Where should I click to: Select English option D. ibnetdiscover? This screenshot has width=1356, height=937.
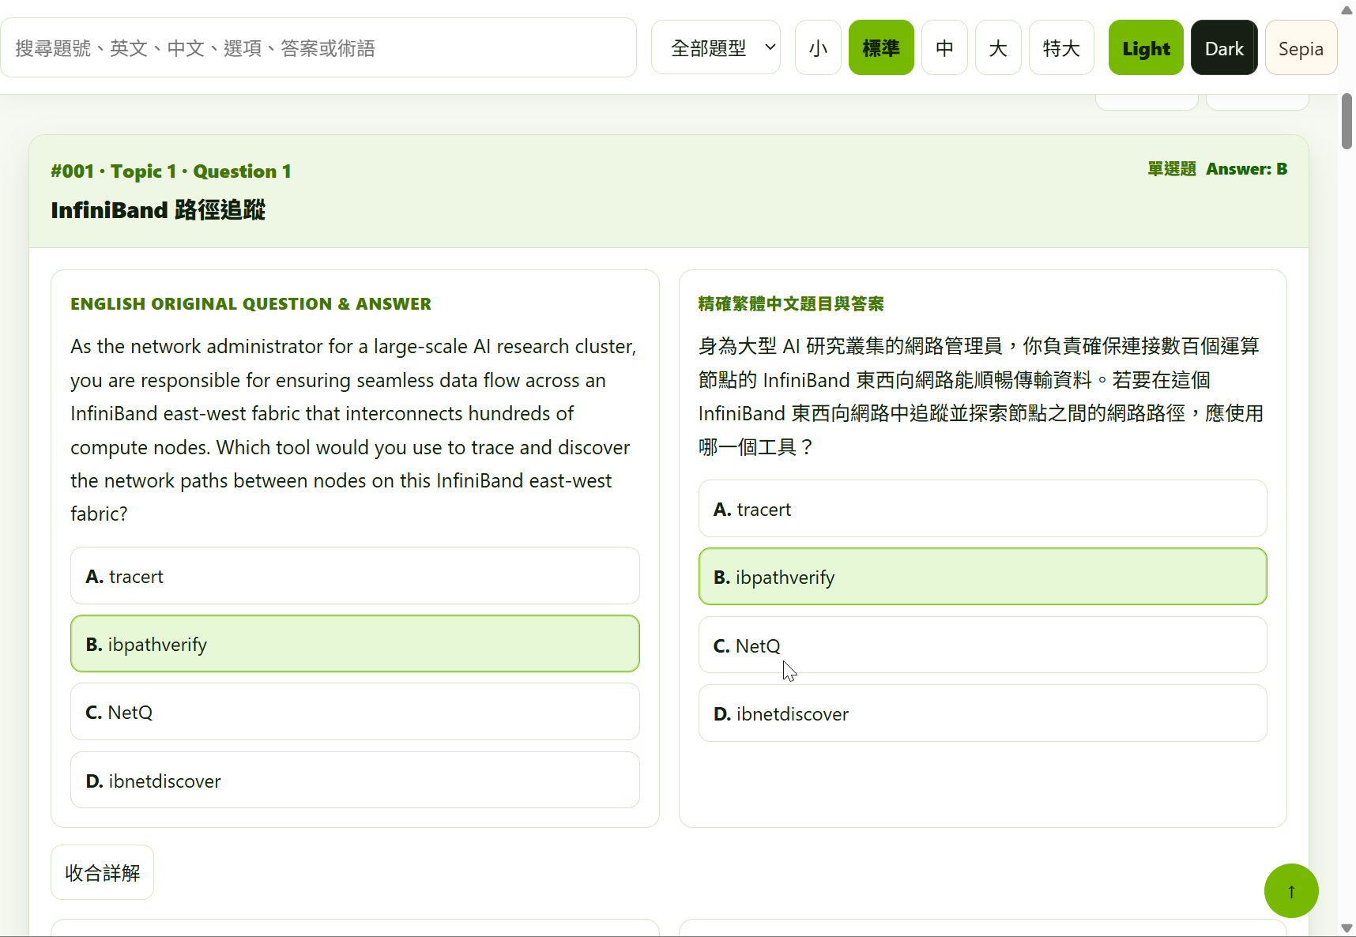pyautogui.click(x=355, y=781)
